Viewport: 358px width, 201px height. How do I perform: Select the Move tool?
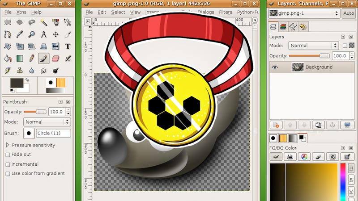(x=55, y=34)
